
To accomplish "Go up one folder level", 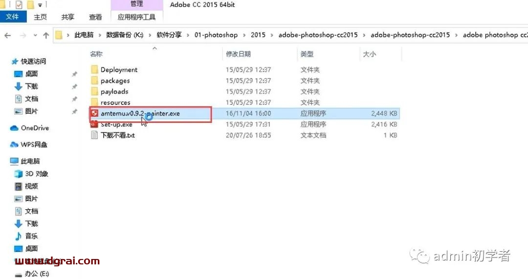I will 46,35.
